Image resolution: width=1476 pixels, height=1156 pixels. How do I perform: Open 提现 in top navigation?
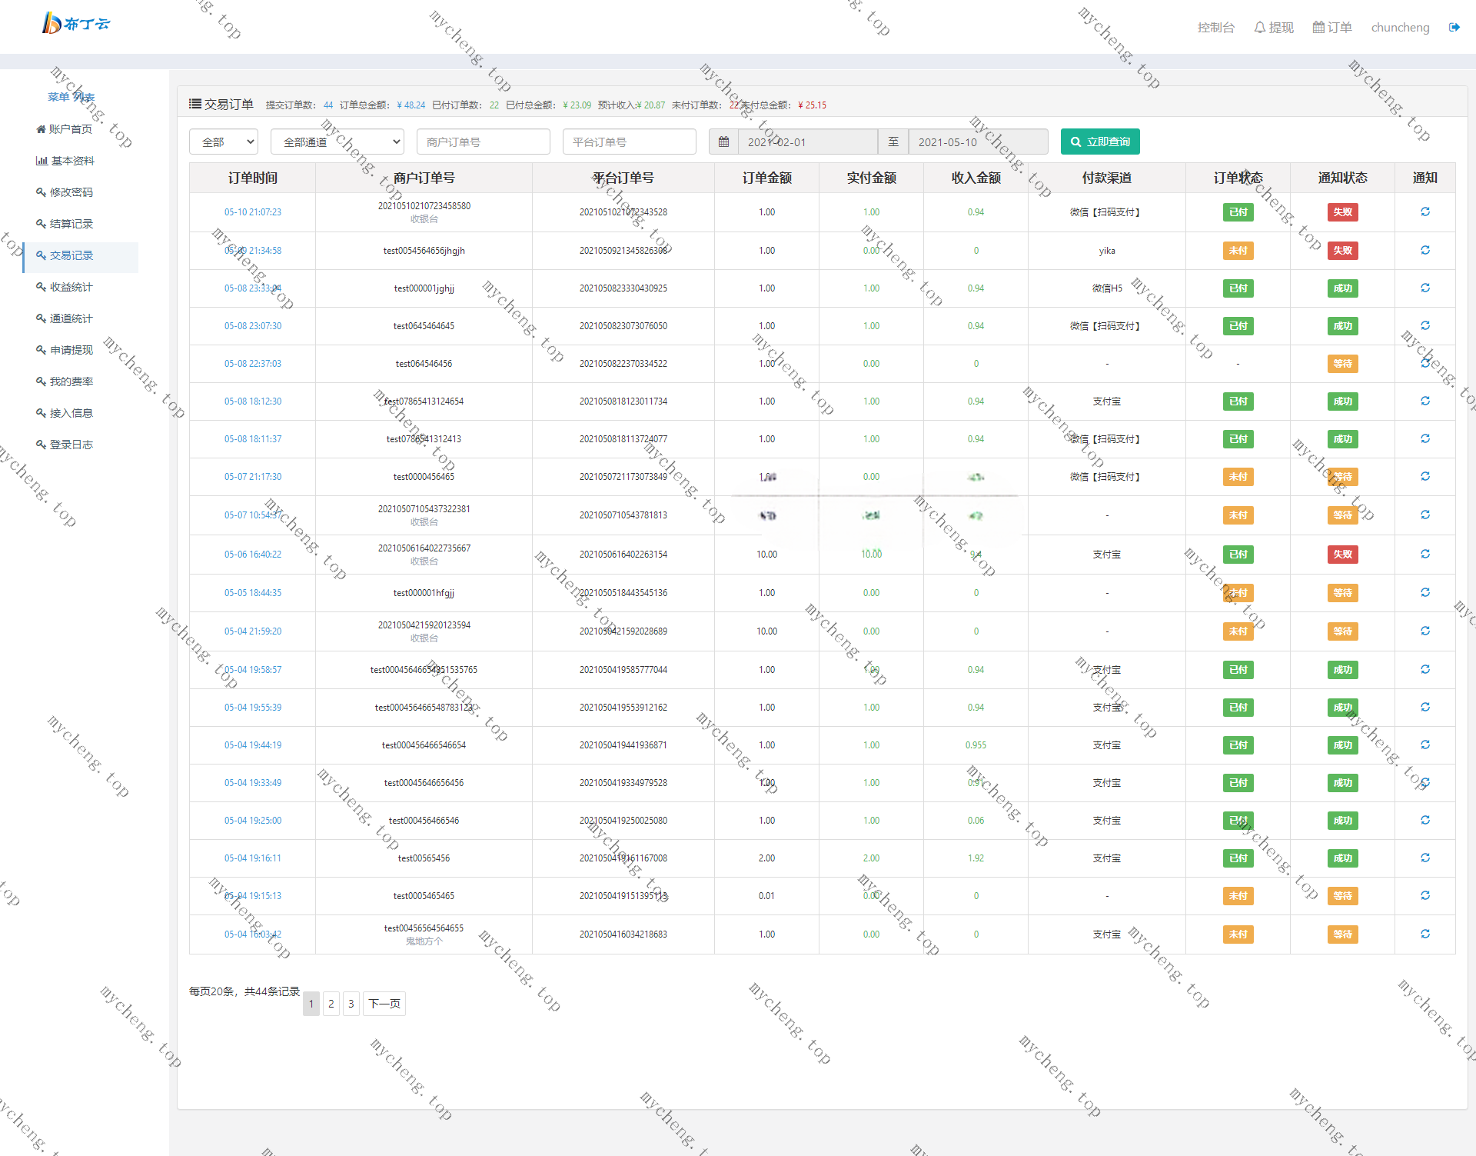[x=1274, y=28]
